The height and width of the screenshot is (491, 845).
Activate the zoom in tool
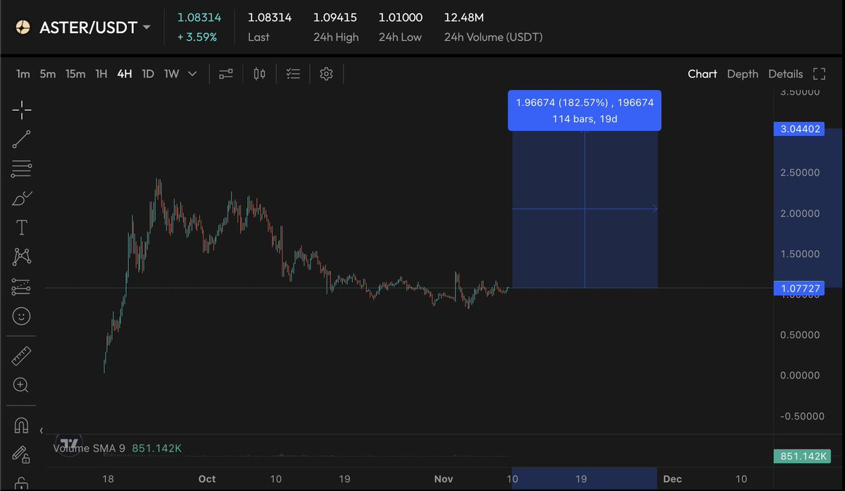pos(21,385)
